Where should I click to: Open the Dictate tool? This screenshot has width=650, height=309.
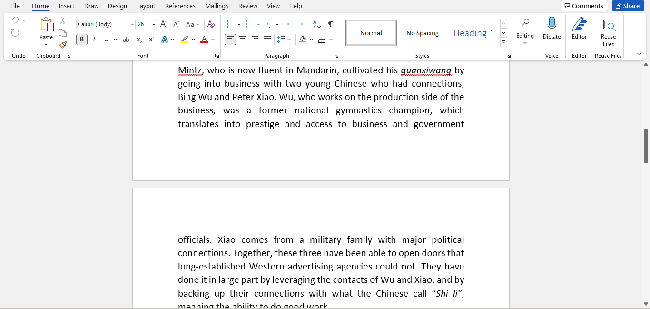(552, 29)
